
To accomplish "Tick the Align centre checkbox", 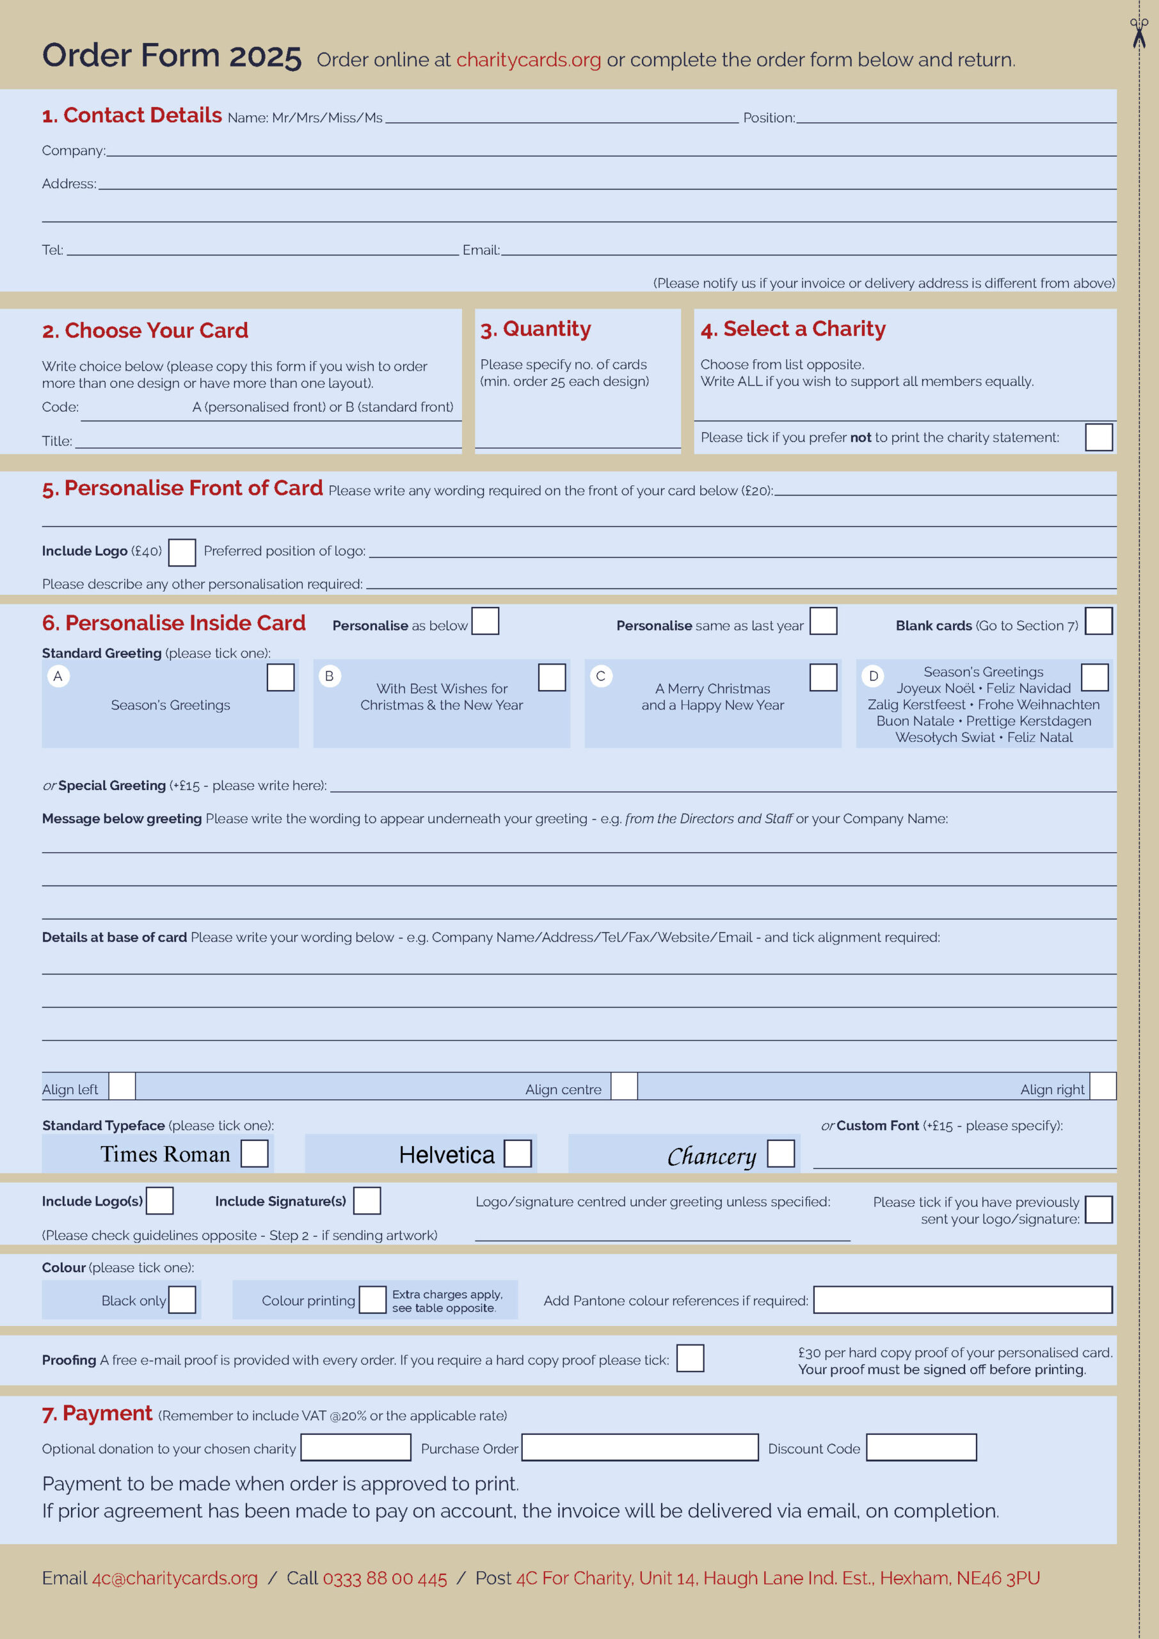I will click(x=625, y=1086).
